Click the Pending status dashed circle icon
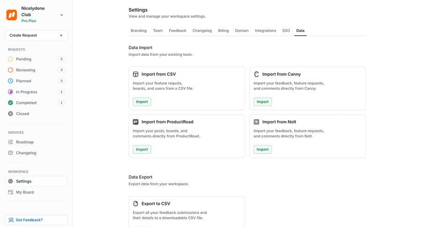The width and height of the screenshot is (422, 227). tap(11, 59)
